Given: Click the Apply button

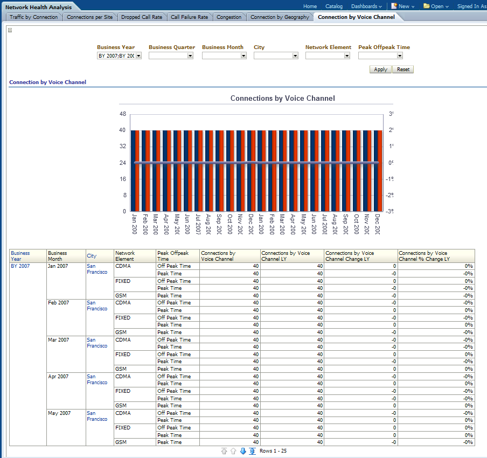Looking at the screenshot, I should click(380, 70).
